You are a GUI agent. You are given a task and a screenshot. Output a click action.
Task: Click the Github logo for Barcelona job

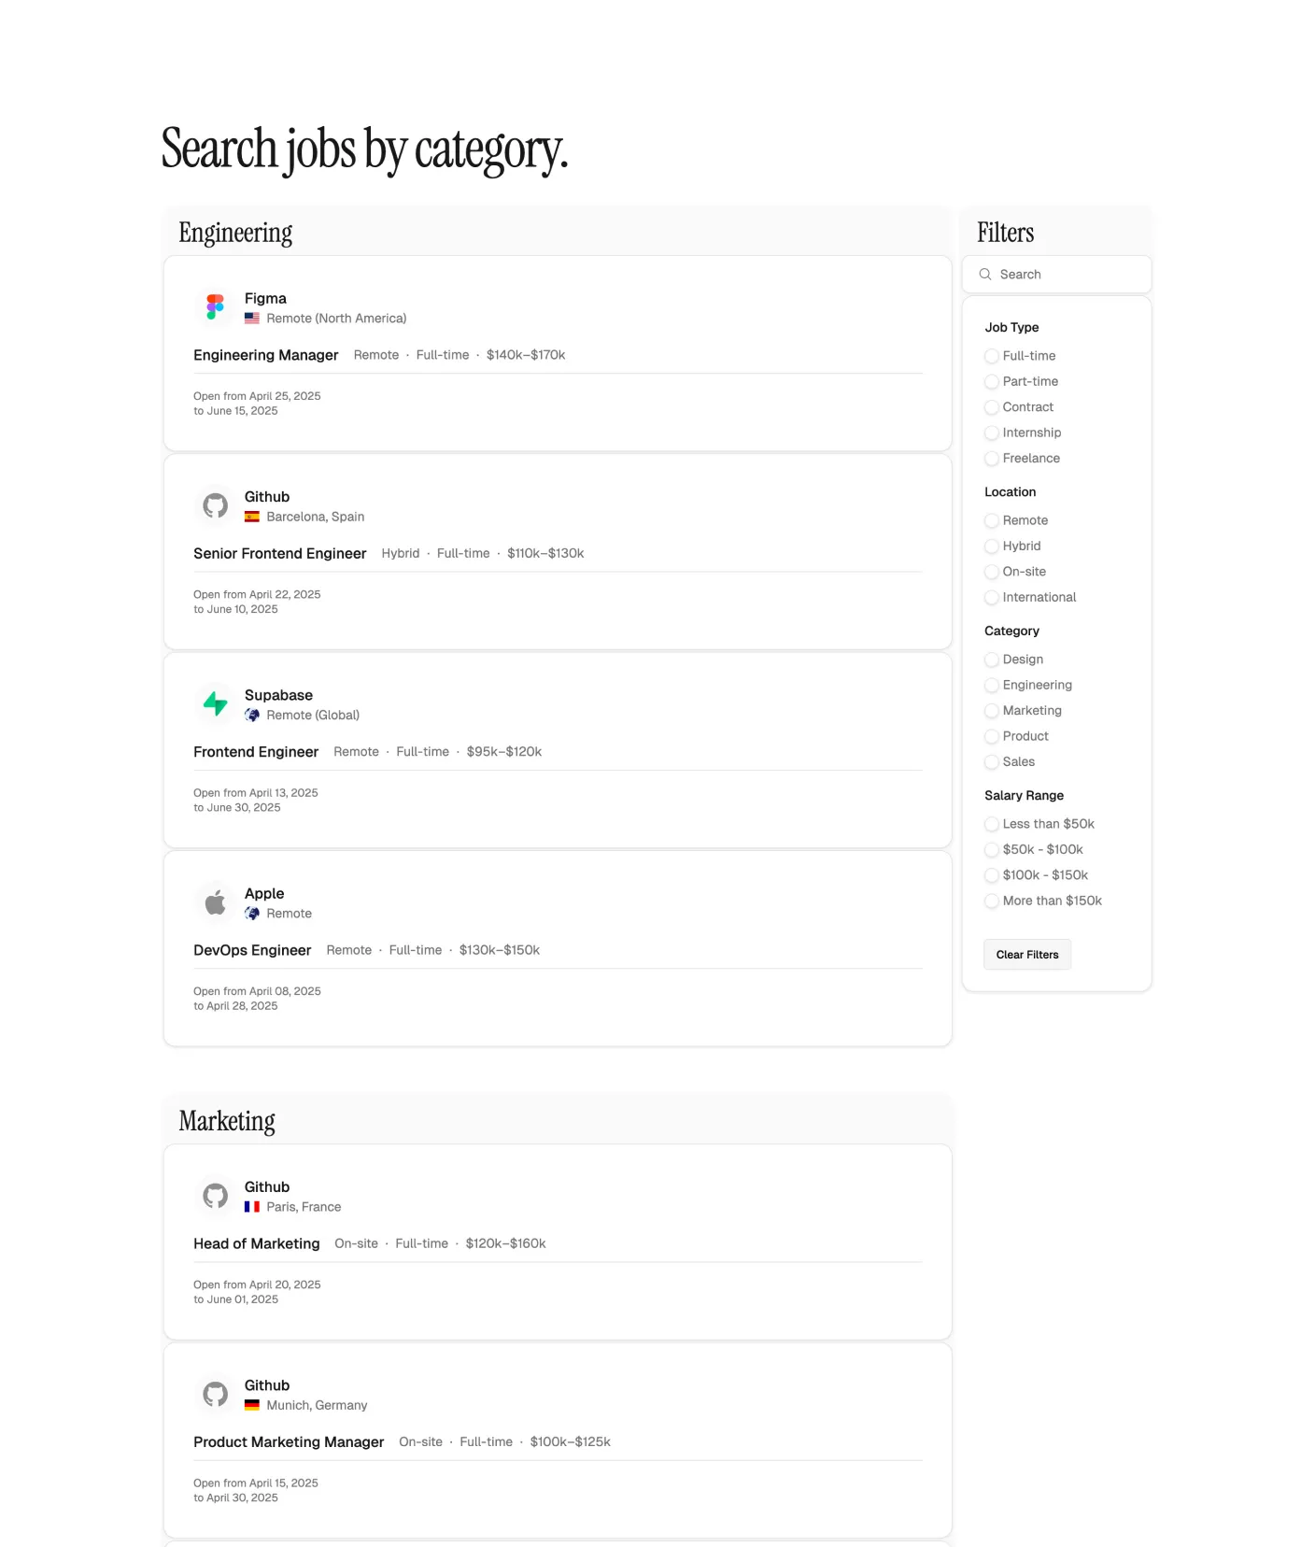tap(216, 505)
